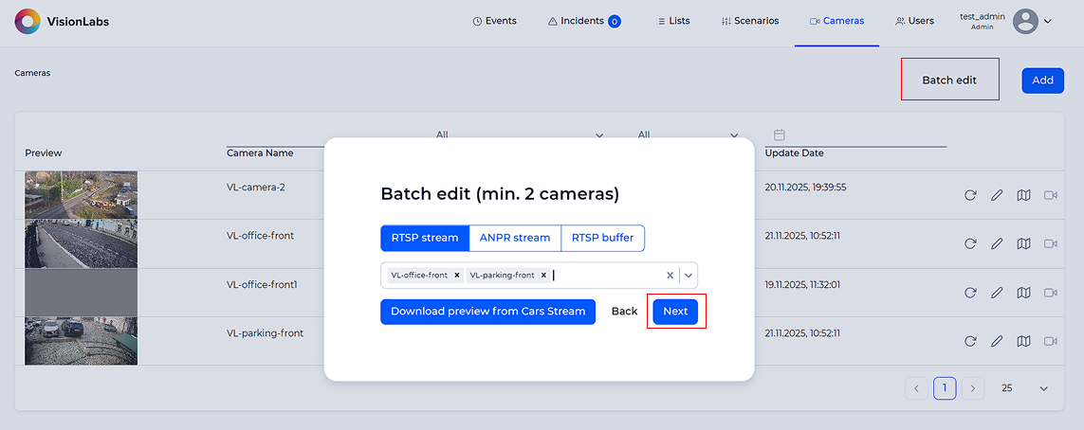Screen dimensions: 1084x430
Task: Refresh the VL-office-front preview
Action: [970, 243]
